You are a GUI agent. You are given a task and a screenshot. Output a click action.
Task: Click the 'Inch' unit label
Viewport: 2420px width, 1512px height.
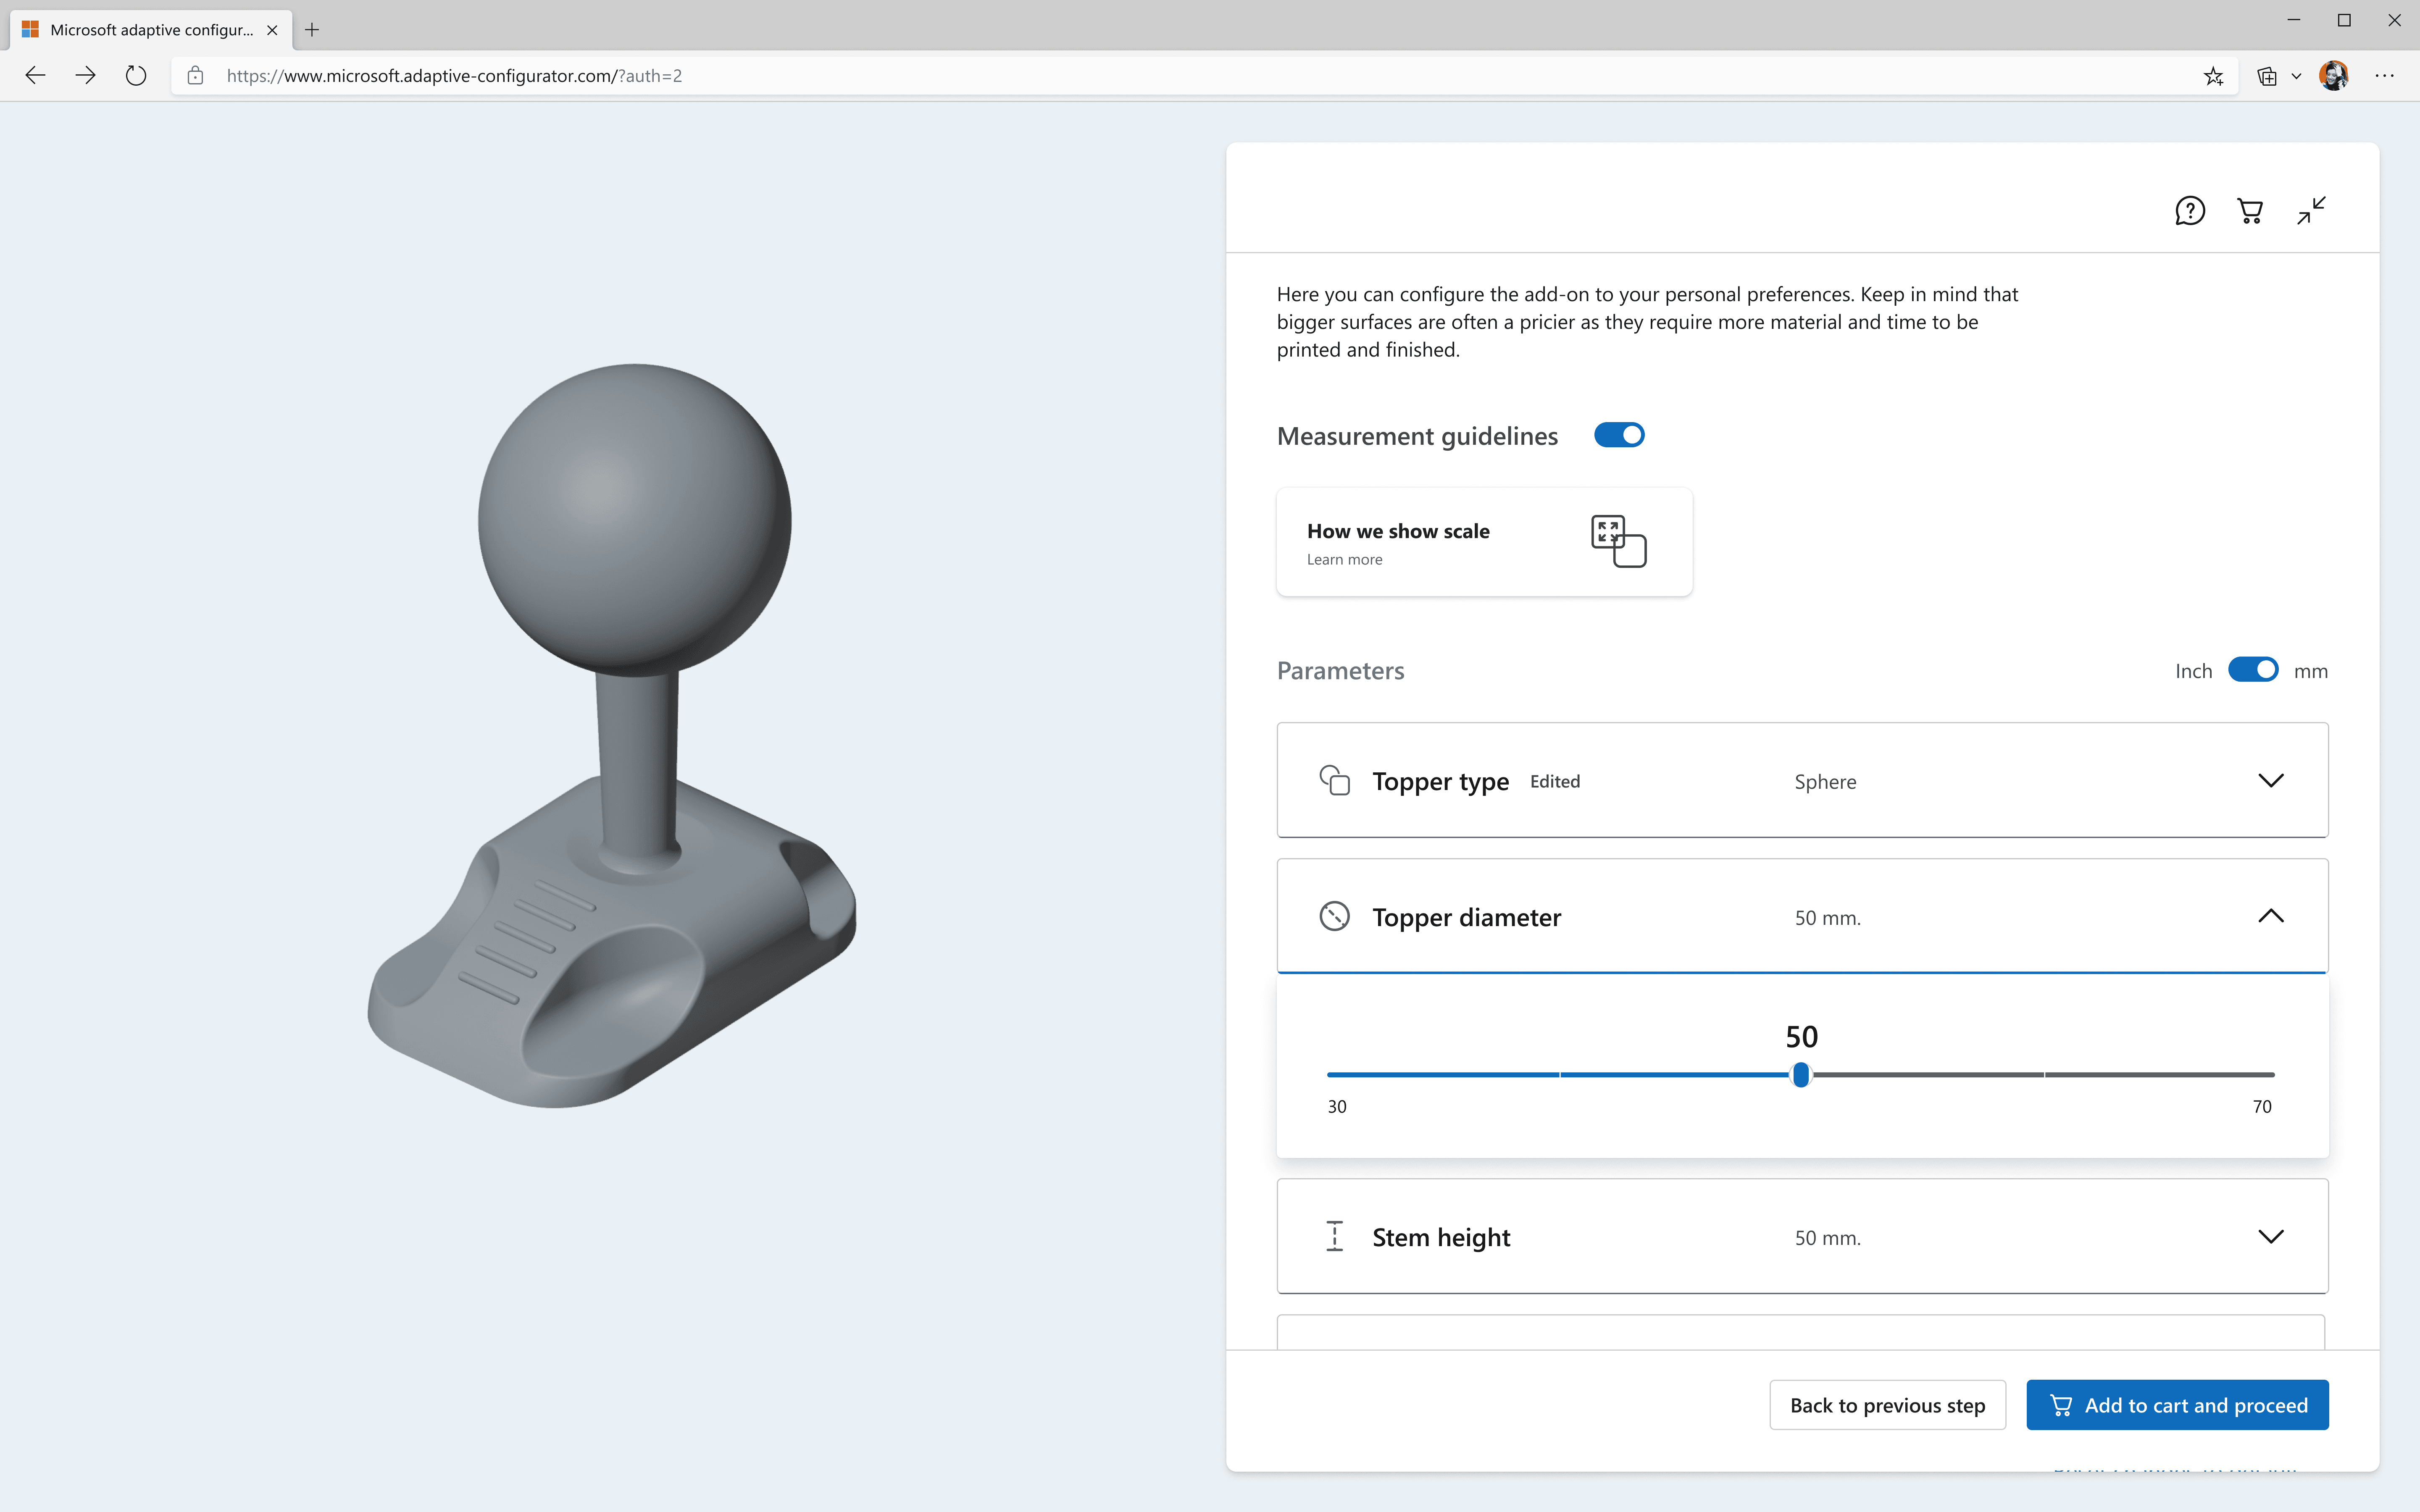tap(2193, 671)
